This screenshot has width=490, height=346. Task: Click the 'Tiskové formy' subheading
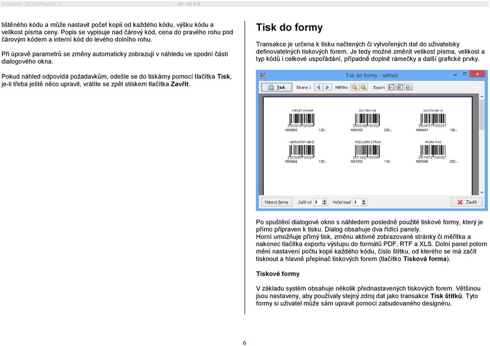pos(278,274)
